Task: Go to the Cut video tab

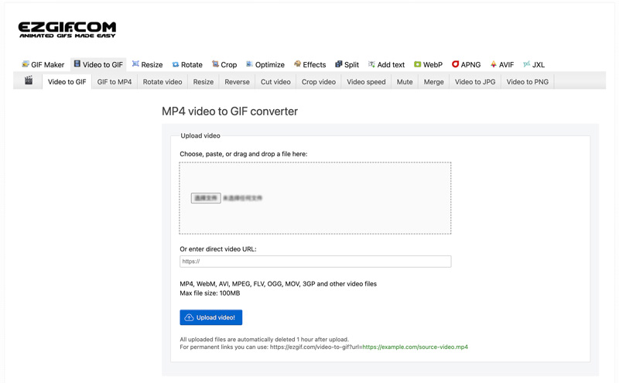Action: click(x=275, y=82)
